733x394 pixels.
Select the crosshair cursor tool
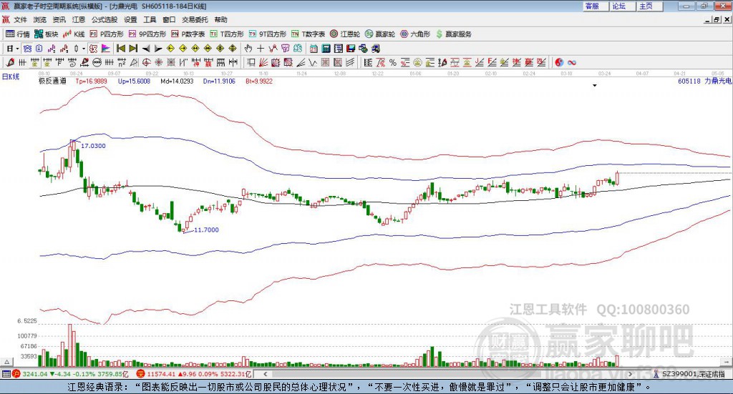tap(261, 49)
